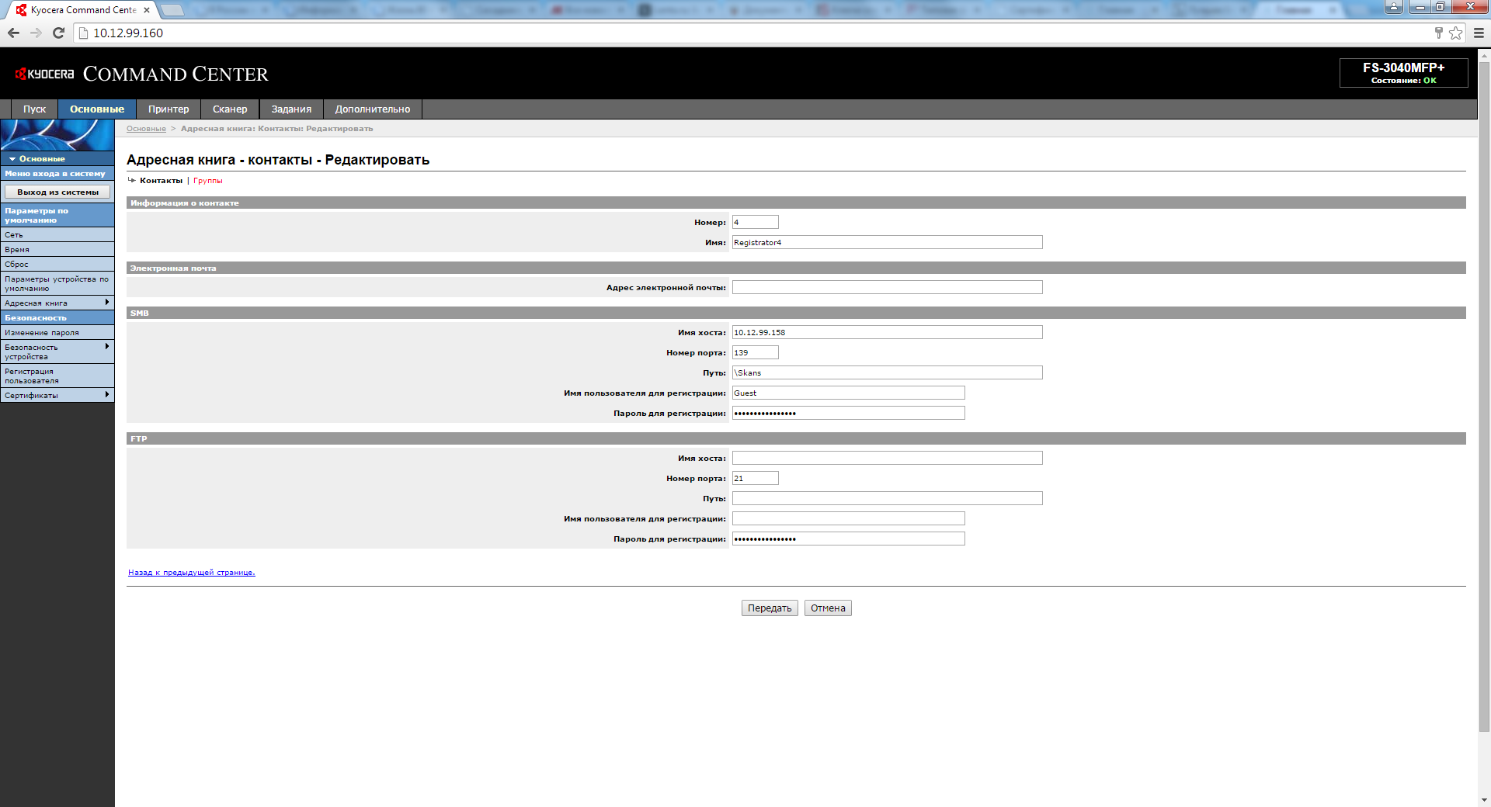Click the Kyocera logo

point(44,74)
